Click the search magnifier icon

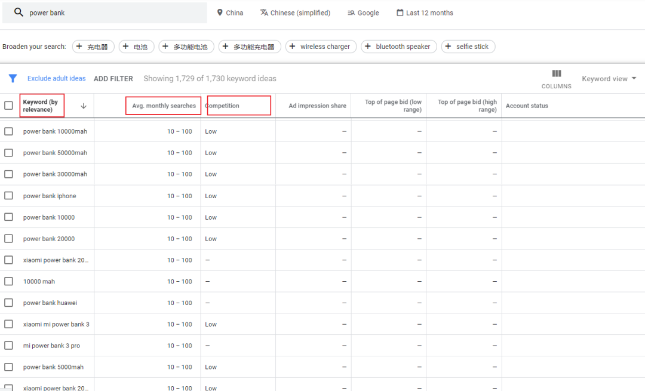[x=19, y=13]
